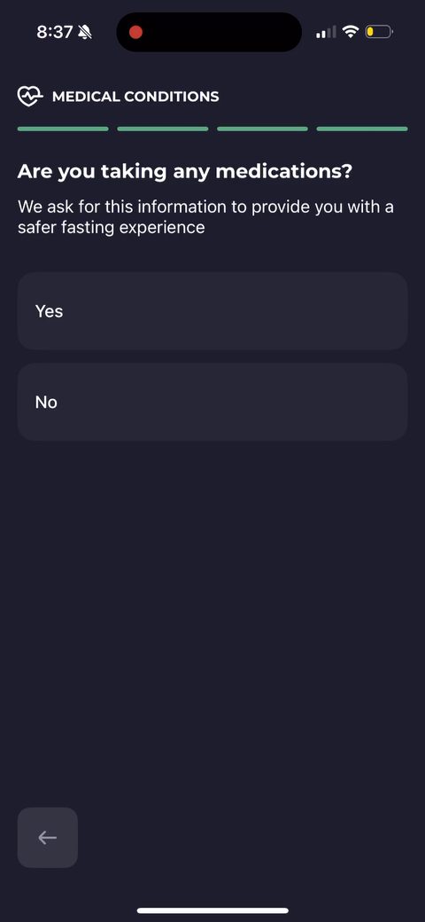Screen dimensions: 425x922
Task: Tap the fourth progress bar segment
Action: (x=362, y=129)
